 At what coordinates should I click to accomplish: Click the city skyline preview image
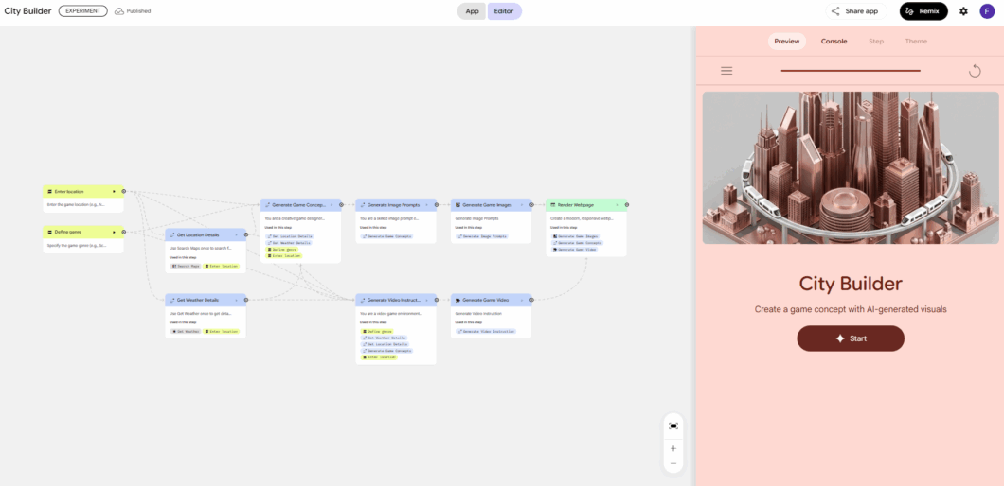tap(850, 167)
